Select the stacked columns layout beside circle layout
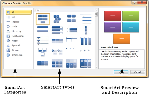The width and height of the screenshot is (149, 99). pyautogui.click(x=71, y=63)
